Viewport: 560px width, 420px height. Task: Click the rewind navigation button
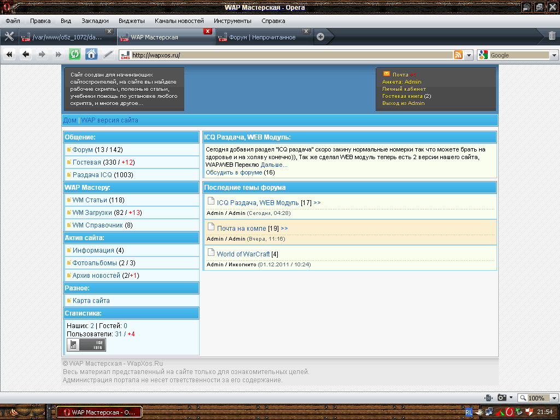tap(9, 55)
